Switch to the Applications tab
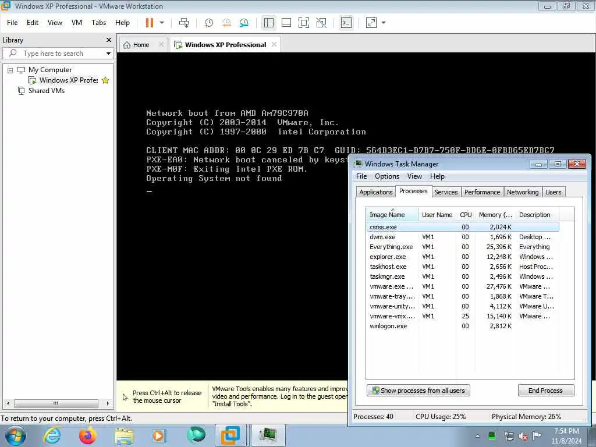 pyautogui.click(x=376, y=192)
